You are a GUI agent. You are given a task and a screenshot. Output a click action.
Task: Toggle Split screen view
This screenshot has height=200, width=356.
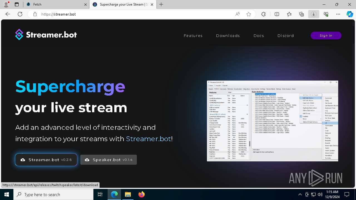tap(277, 14)
